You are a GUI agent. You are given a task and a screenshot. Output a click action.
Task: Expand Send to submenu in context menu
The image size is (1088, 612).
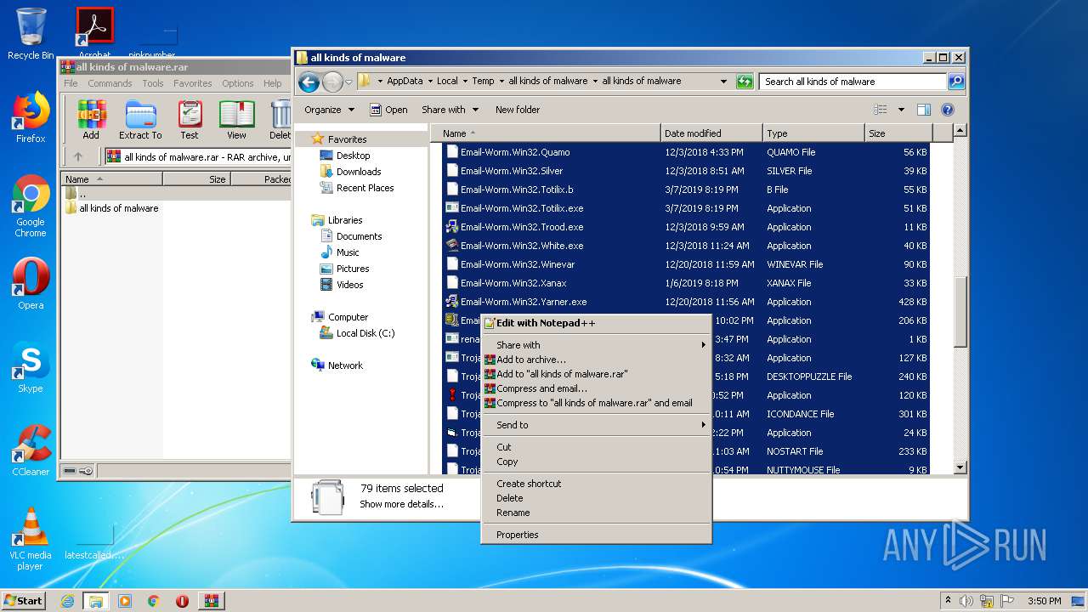coord(596,425)
